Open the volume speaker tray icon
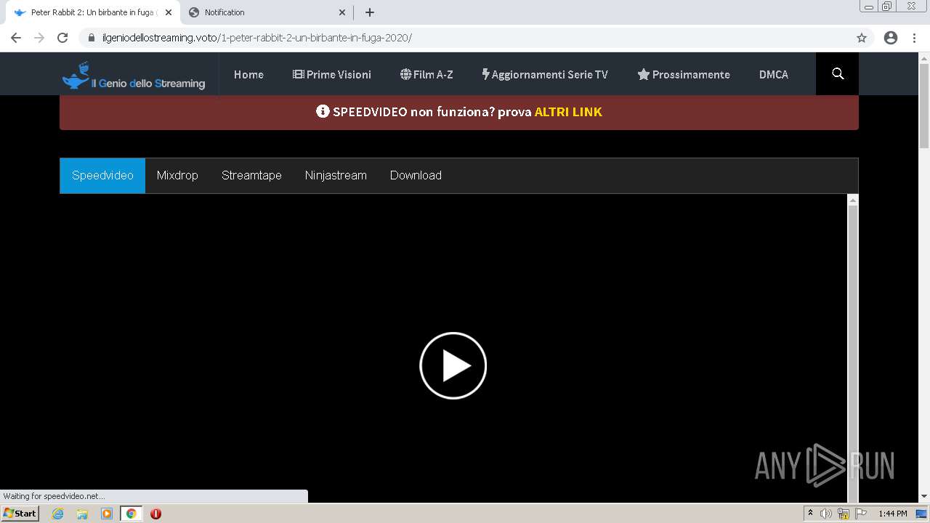The image size is (930, 523). [x=826, y=514]
